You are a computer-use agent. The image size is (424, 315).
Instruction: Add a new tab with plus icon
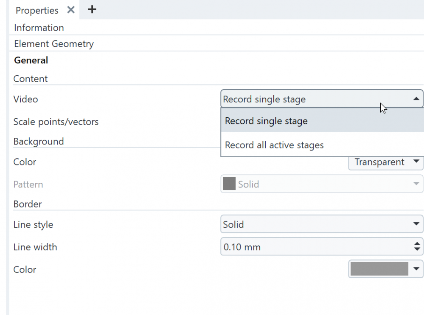click(92, 9)
